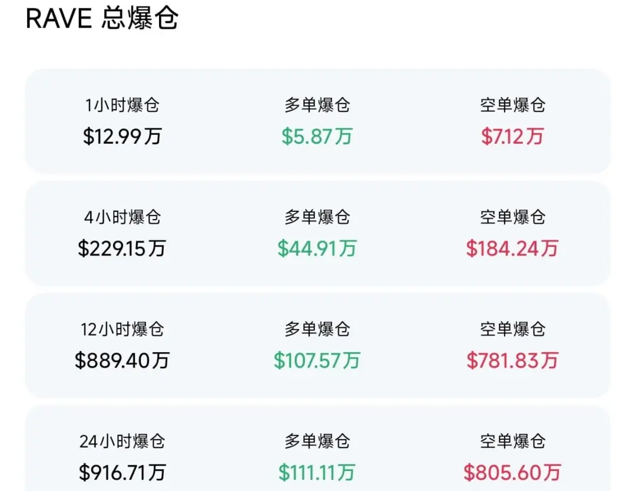
Task: Click 空单爆仓 label in the 4-hour card
Action: (x=512, y=217)
